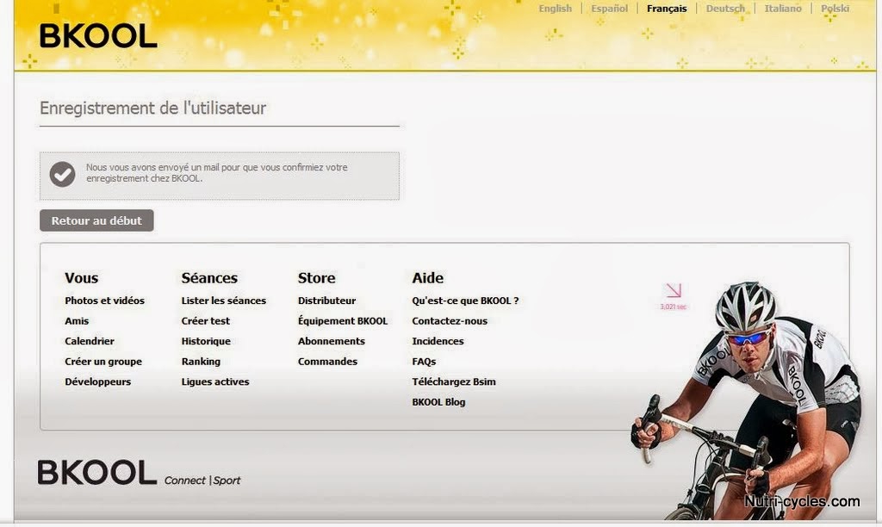882x527 pixels.
Task: Open the Calendrier link
Action: click(90, 341)
